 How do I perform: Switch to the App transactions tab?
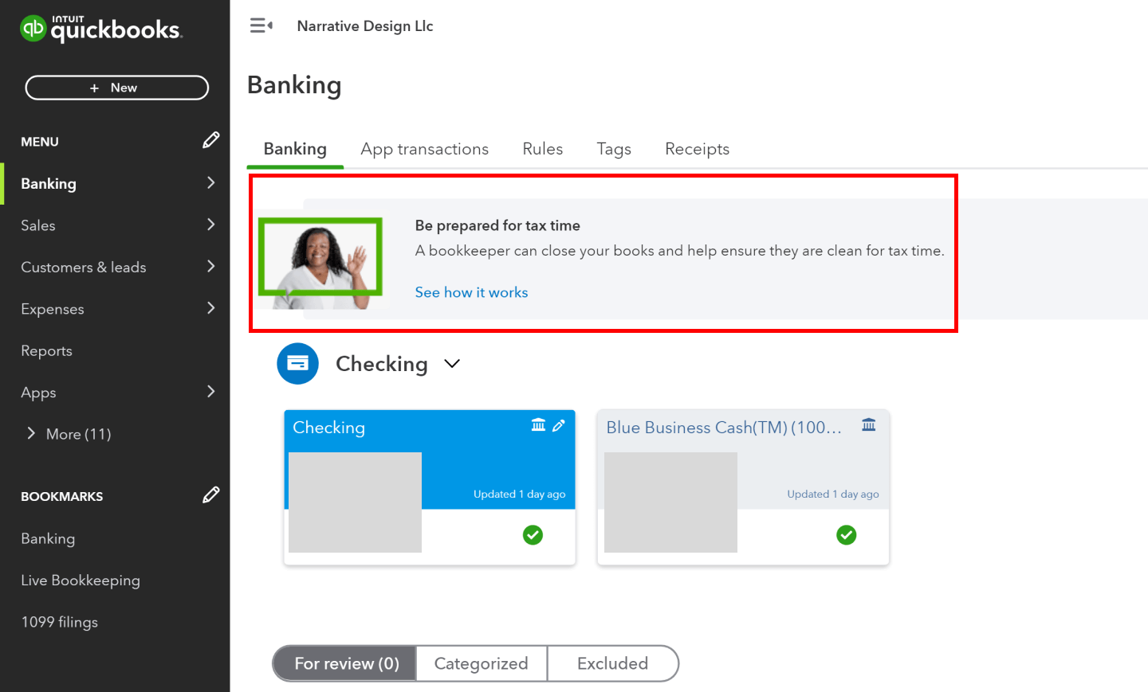pyautogui.click(x=424, y=149)
